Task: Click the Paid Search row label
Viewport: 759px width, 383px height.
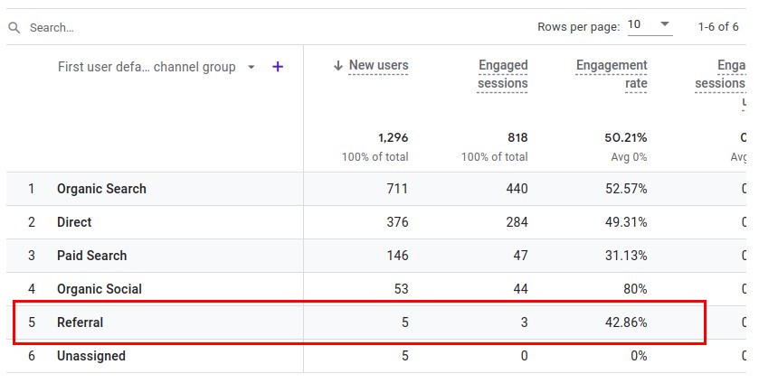Action: point(91,256)
